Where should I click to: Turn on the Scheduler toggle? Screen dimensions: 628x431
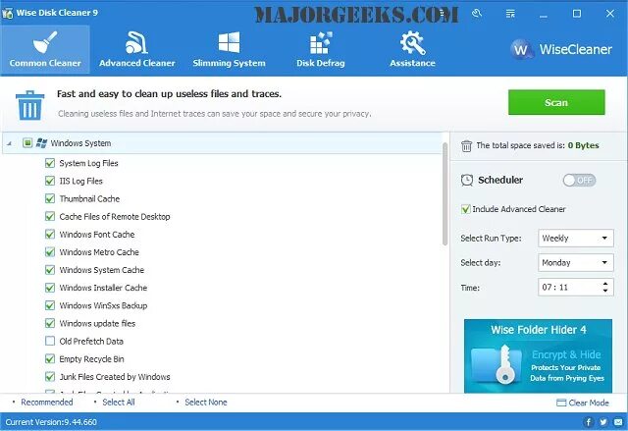point(579,181)
